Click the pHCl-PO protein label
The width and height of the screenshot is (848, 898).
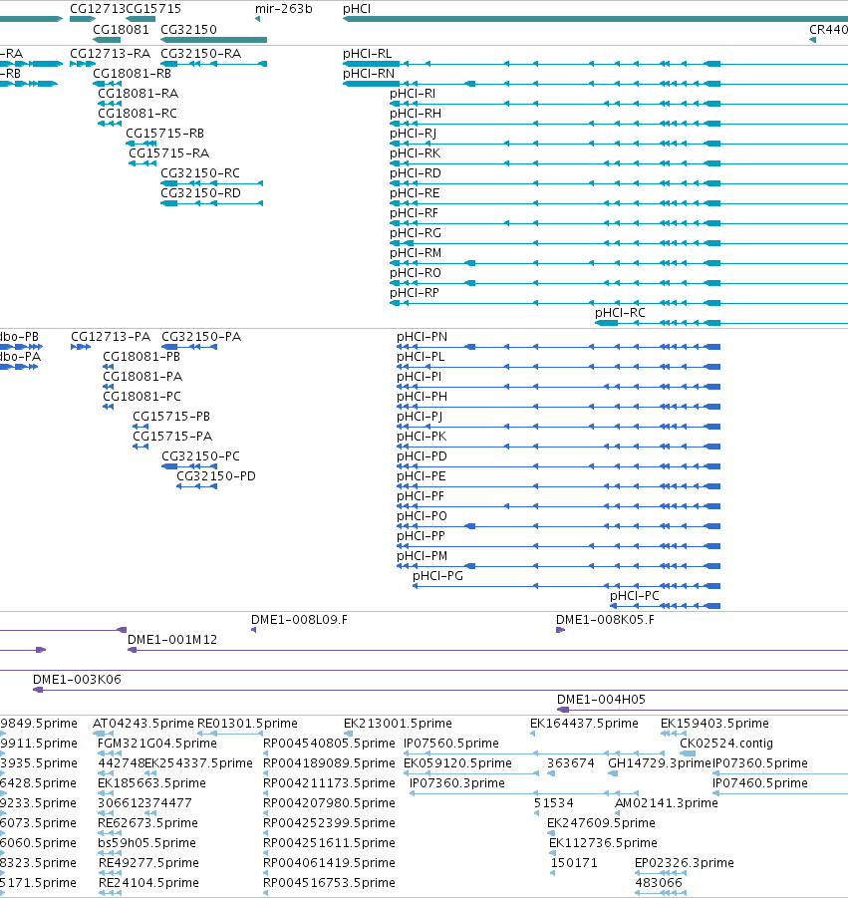point(422,516)
